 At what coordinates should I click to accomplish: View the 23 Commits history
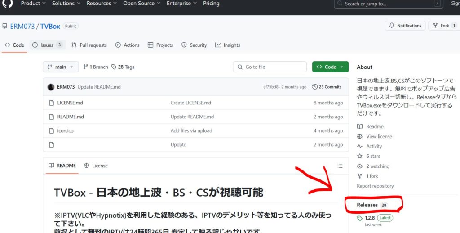click(x=327, y=87)
